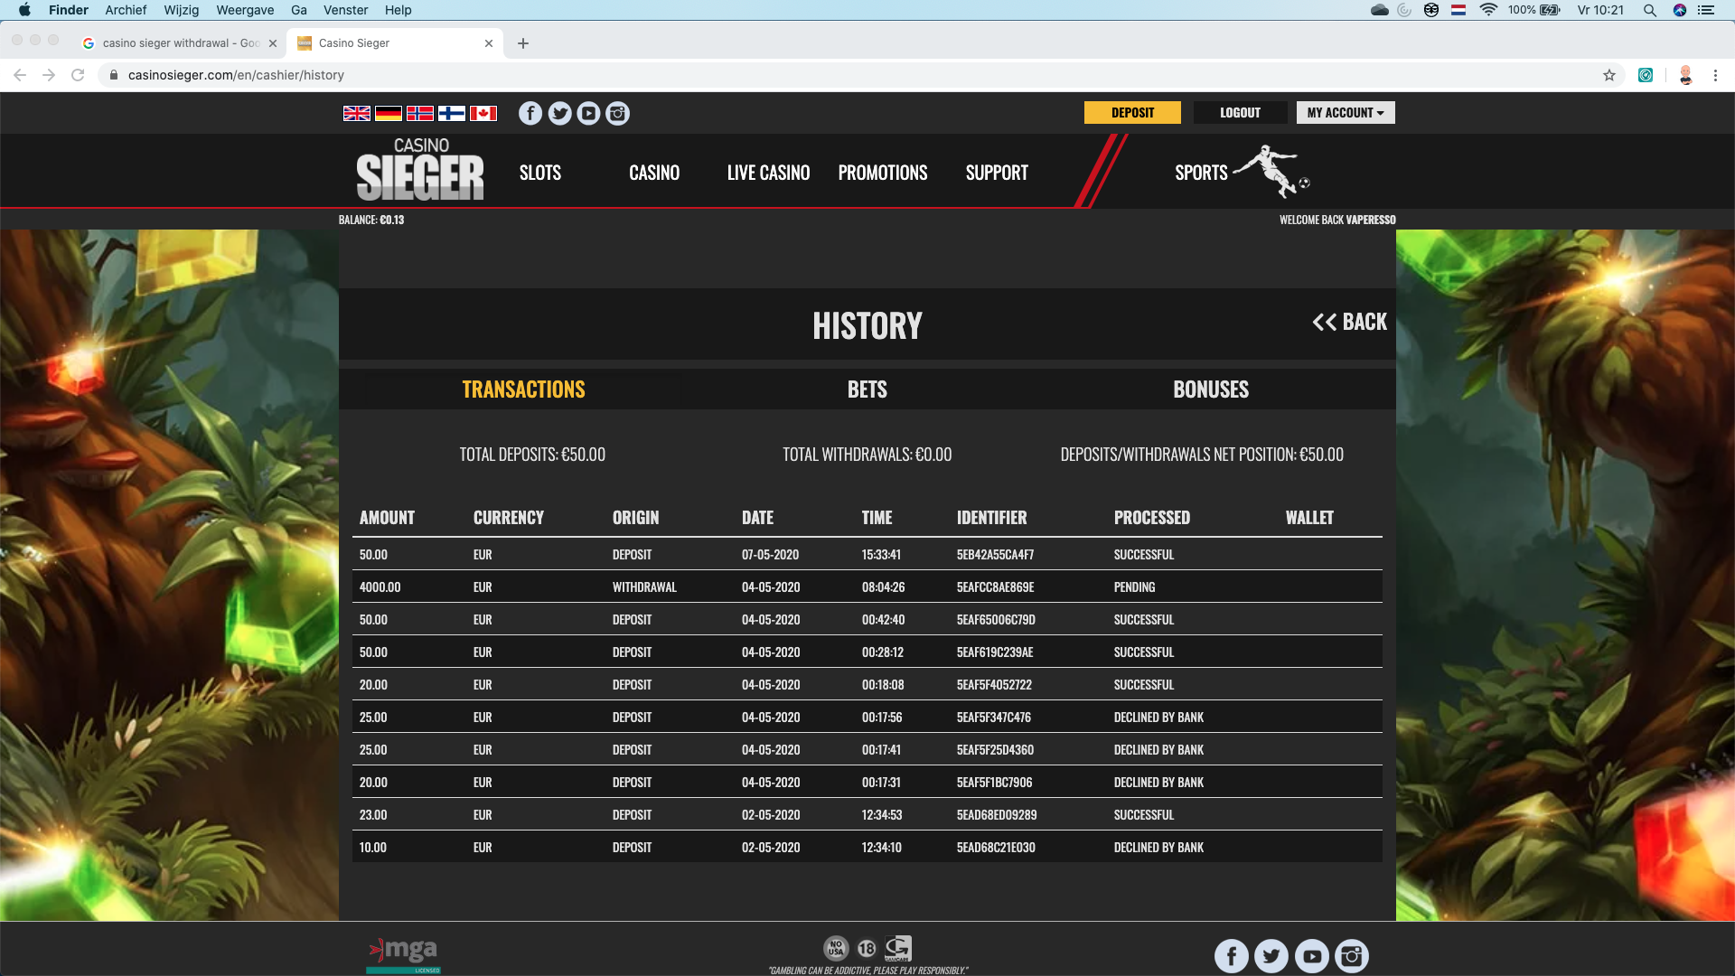Open the Weergave menu in menu bar
Viewport: 1735px width, 976px height.
click(245, 10)
